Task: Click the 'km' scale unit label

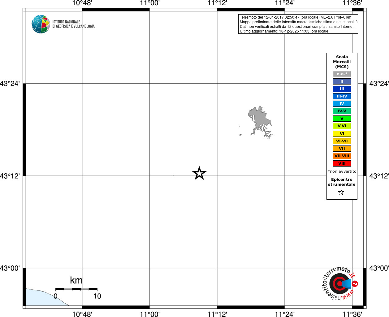Action: click(76, 280)
